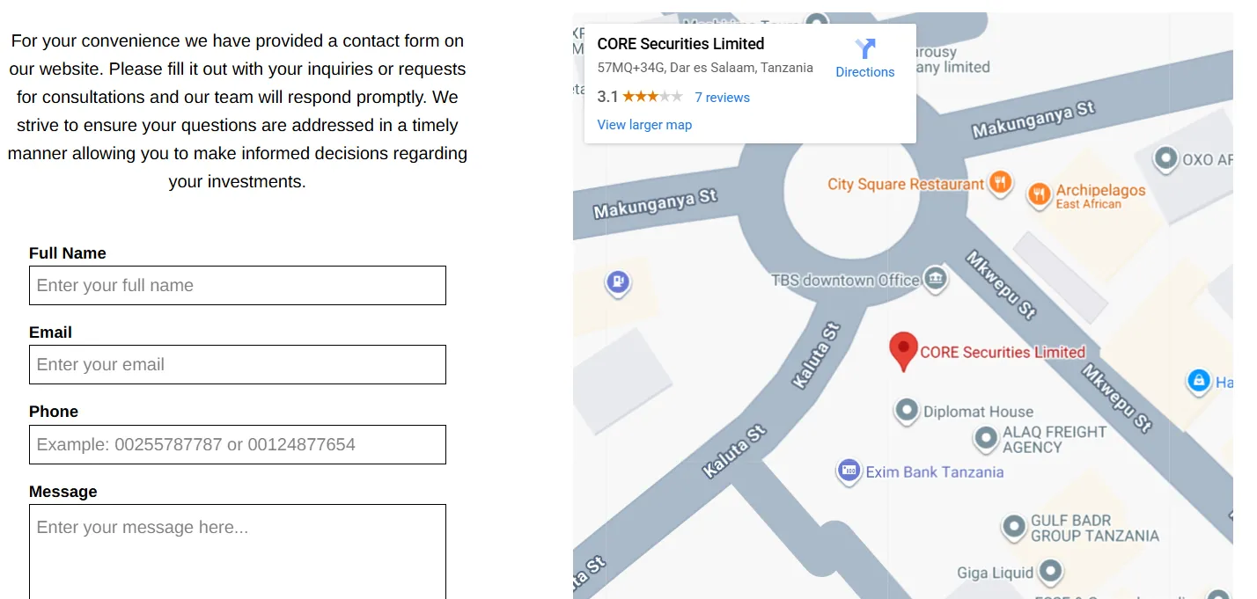Click the OXO map marker icon
The height and width of the screenshot is (599, 1257).
pos(1166,159)
